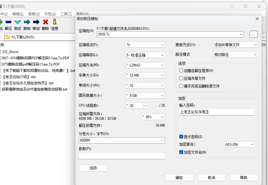
Task: Open the archive name 2935.7z dropdown
Action: tap(241, 34)
